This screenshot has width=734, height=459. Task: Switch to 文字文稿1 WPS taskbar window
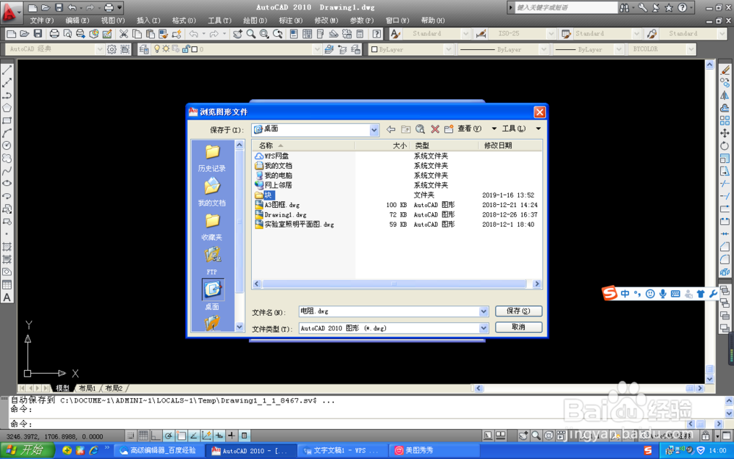pyautogui.click(x=342, y=451)
